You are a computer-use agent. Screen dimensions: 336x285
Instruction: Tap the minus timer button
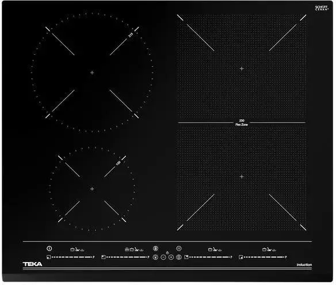[x=163, y=257]
